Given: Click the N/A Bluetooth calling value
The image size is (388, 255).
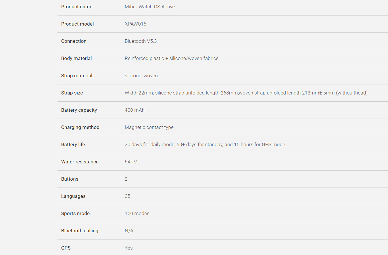Looking at the screenshot, I should click(x=129, y=231).
